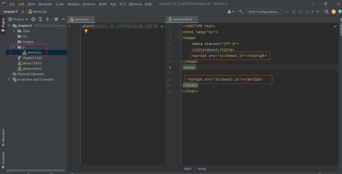342x174 pixels.
Task: Collapse the js folder
Action: 14,47
